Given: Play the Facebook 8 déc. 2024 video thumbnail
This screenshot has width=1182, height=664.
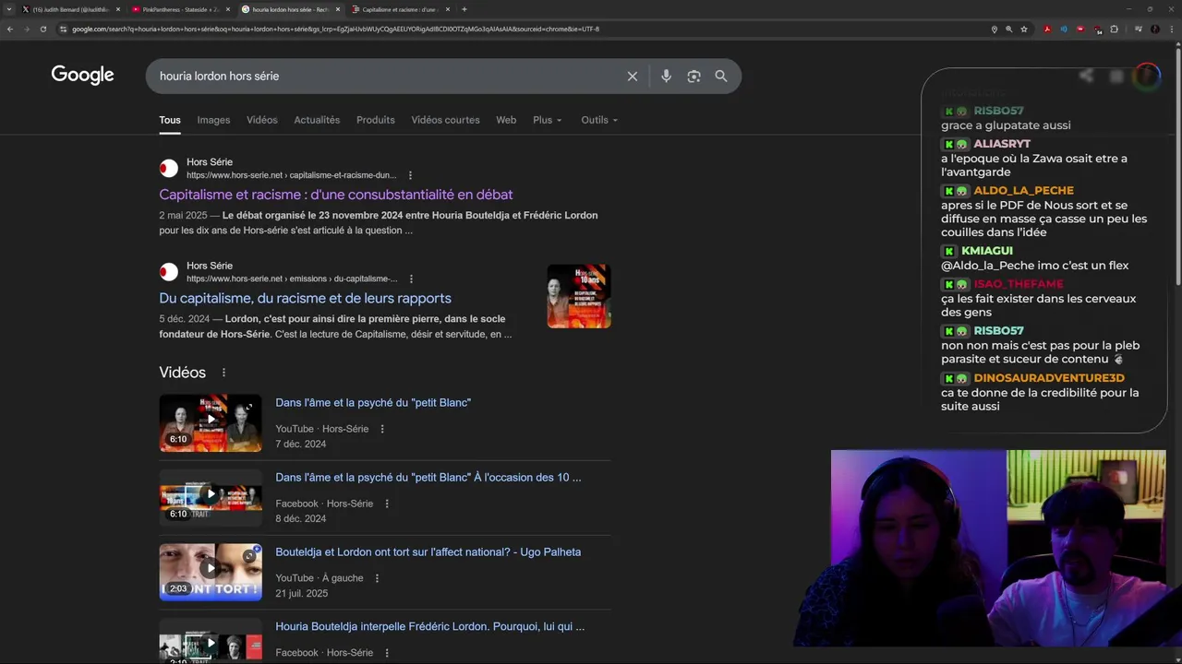Looking at the screenshot, I should pos(211,498).
